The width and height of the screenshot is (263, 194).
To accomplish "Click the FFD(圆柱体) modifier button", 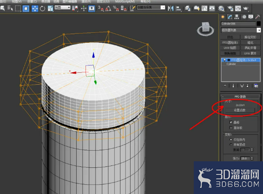I will click(x=230, y=42).
